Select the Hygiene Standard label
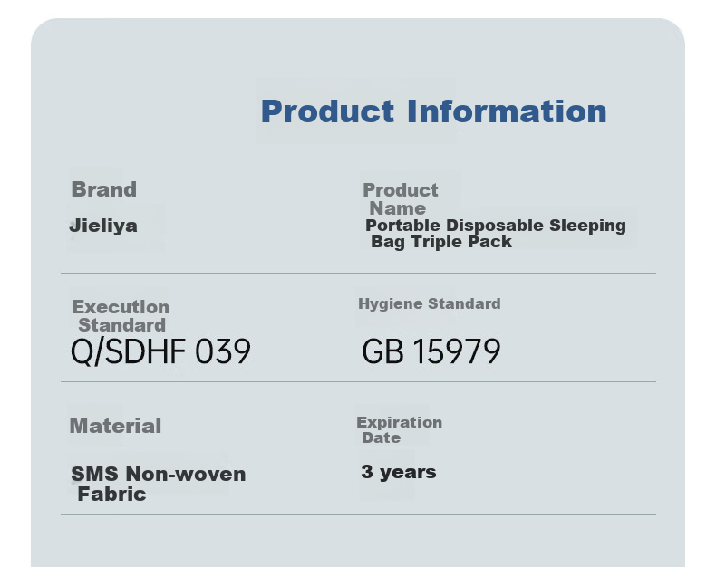This screenshot has height=567, width=716. (430, 303)
